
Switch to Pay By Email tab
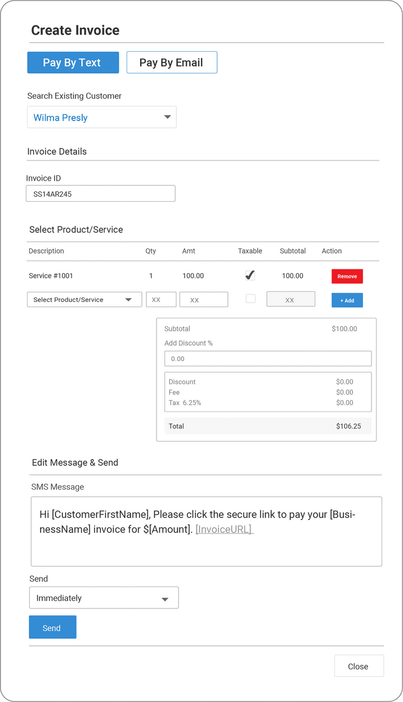pyautogui.click(x=172, y=63)
